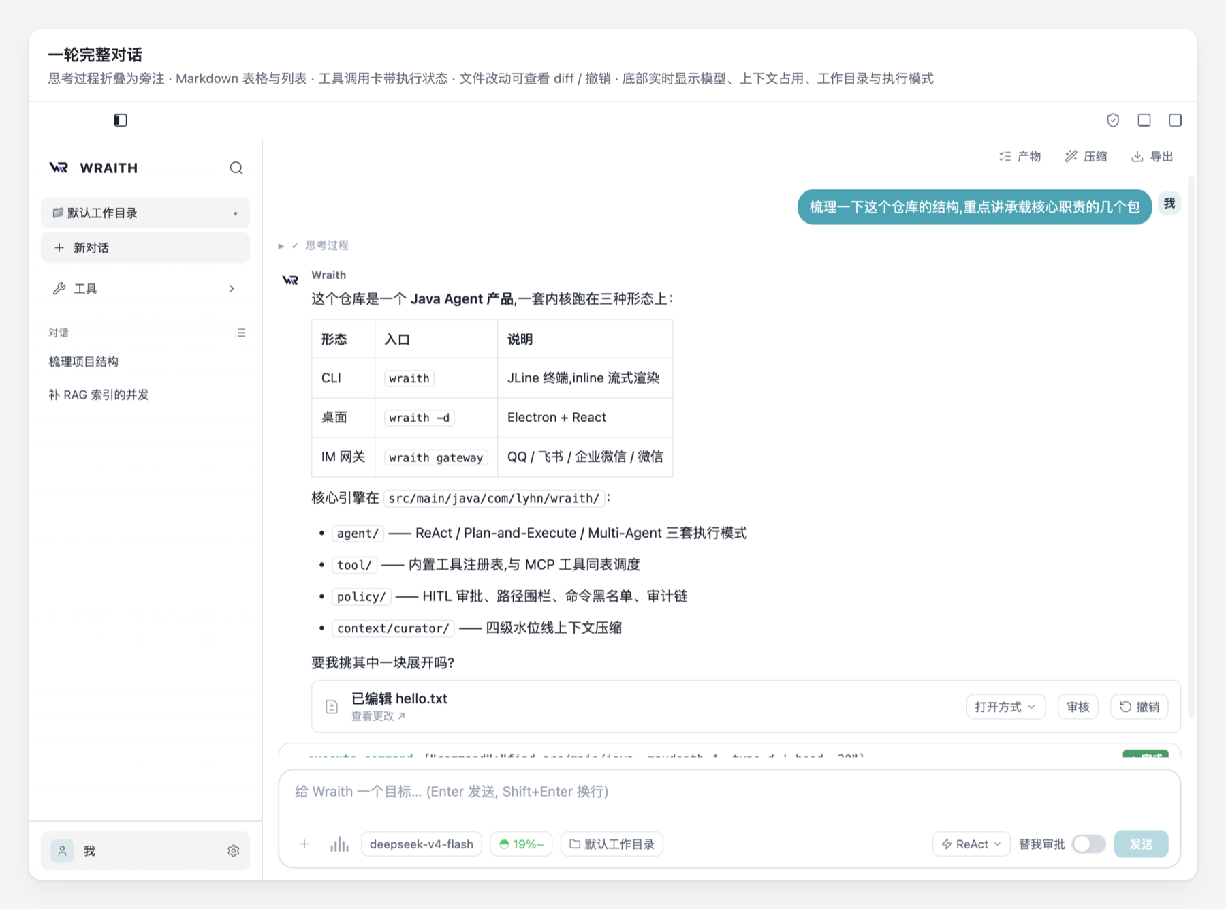
Task: Click the 审核 review button
Action: [x=1078, y=707]
